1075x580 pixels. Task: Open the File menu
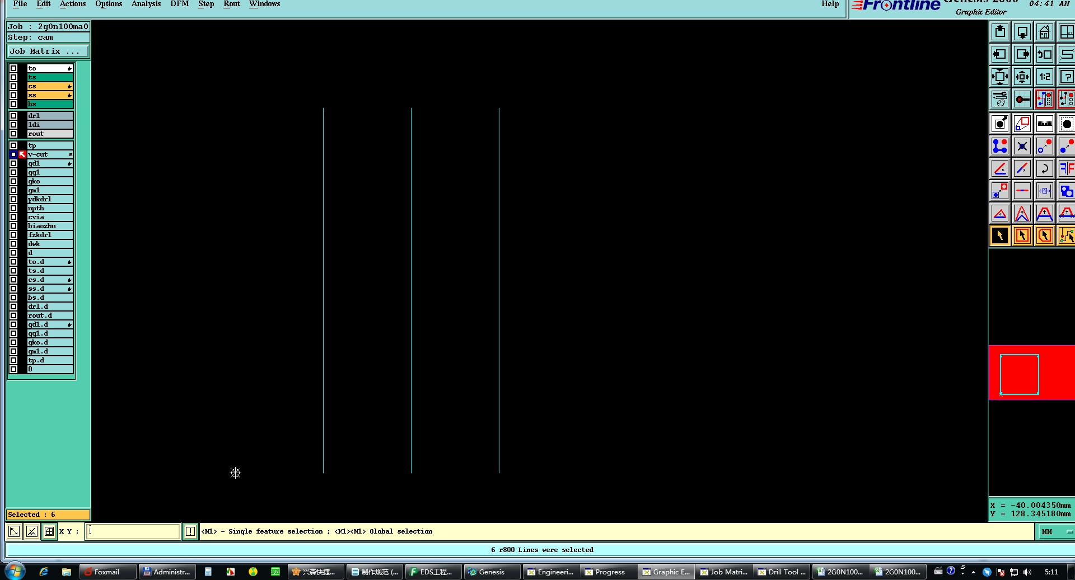coord(20,4)
